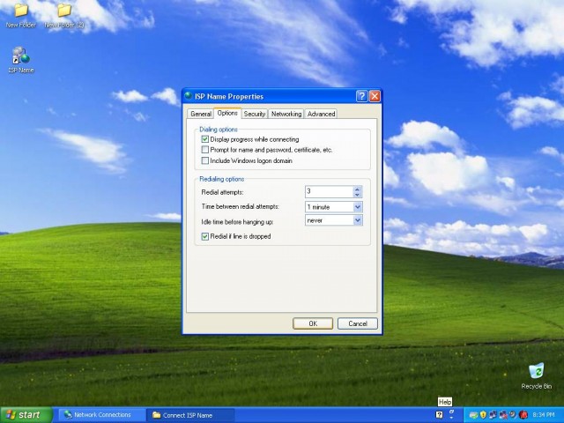Screen dimensions: 564x423
Task: Click the restore/options arrow beside Help icon
Action: (451, 414)
